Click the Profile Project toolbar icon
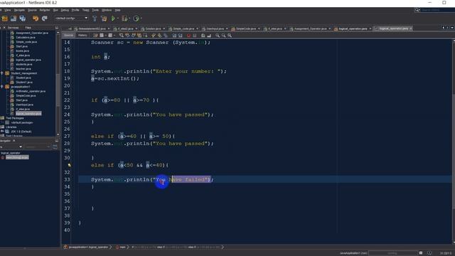Viewport: 455px width, 256px height. (x=136, y=18)
